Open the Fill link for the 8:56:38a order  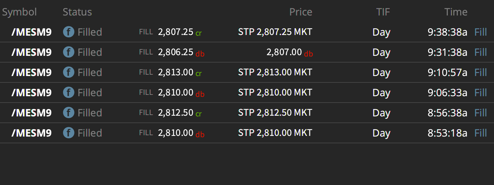coord(481,113)
